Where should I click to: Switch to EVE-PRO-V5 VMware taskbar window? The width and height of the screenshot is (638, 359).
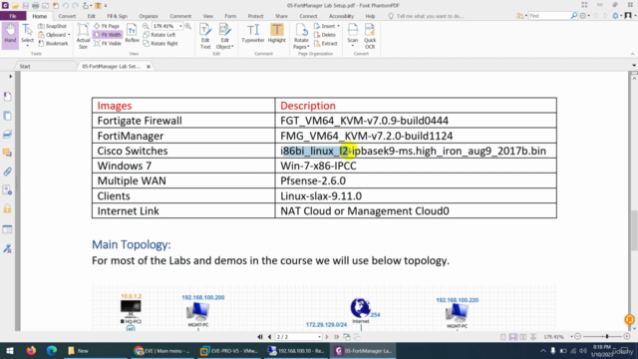point(230,350)
